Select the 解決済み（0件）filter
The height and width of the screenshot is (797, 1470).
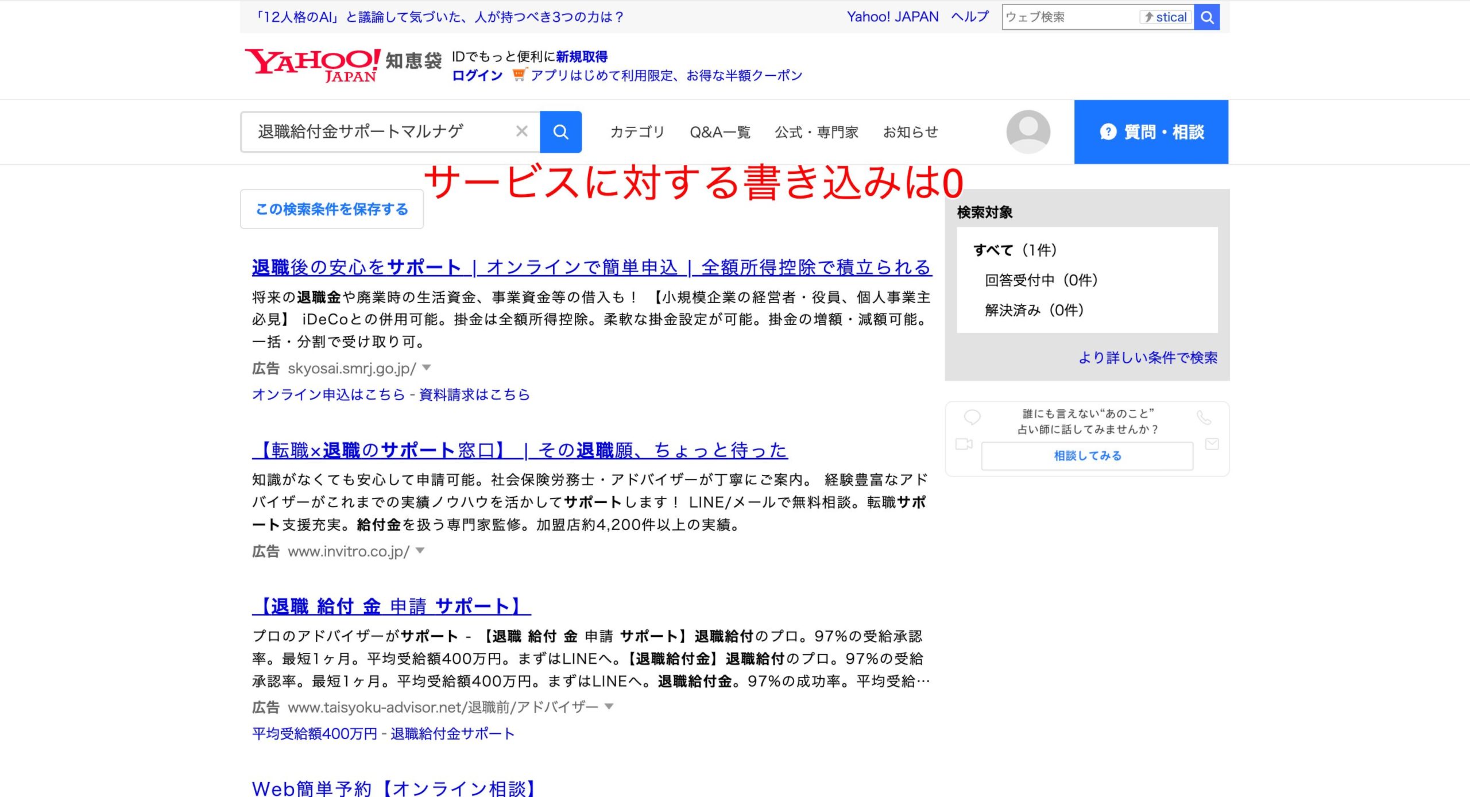pyautogui.click(x=1034, y=310)
